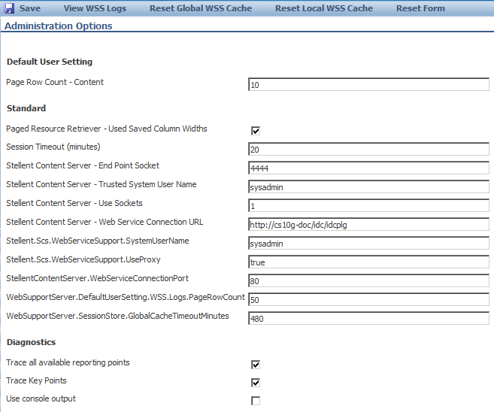
Task: Click Reset Global WSS Cache
Action: tap(201, 8)
